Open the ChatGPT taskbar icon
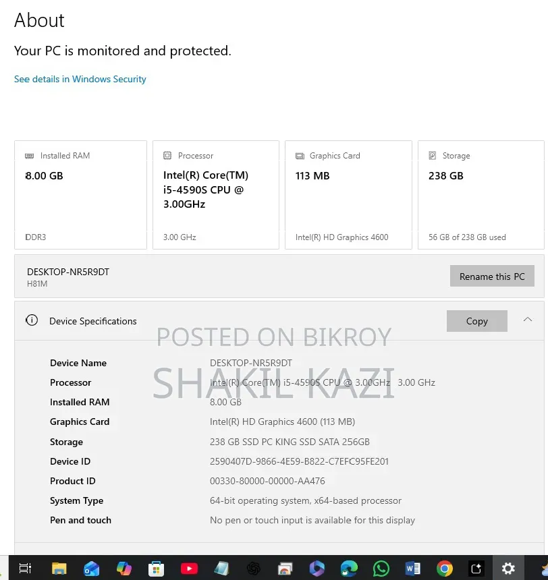This screenshot has width=548, height=580. pos(254,568)
